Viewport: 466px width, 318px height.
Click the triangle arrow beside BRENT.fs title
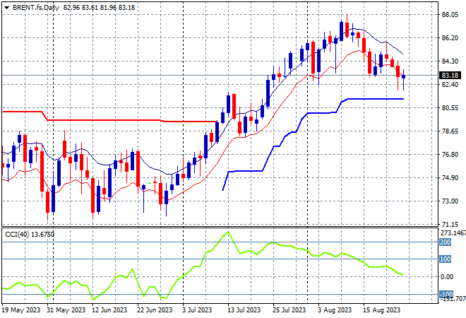[6, 8]
